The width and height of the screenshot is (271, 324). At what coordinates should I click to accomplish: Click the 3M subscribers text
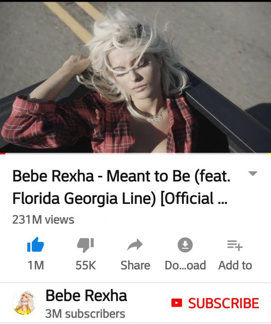coord(85,314)
